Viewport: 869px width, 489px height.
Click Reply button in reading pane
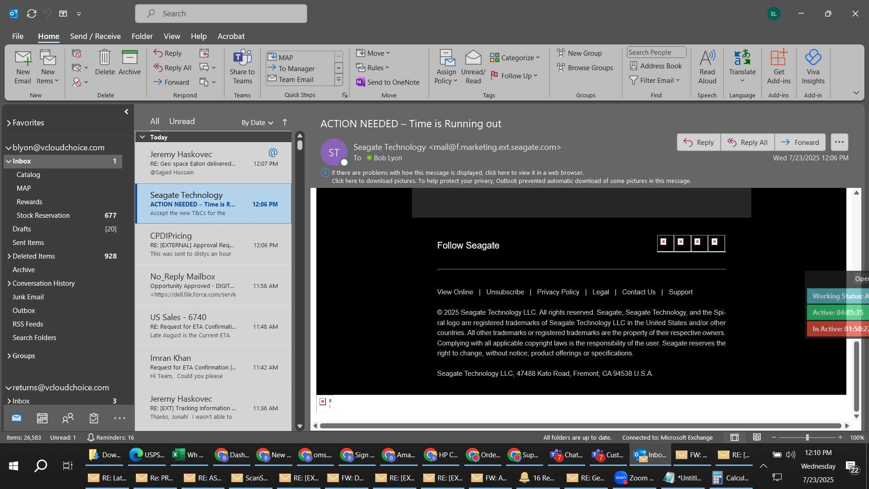(x=698, y=142)
